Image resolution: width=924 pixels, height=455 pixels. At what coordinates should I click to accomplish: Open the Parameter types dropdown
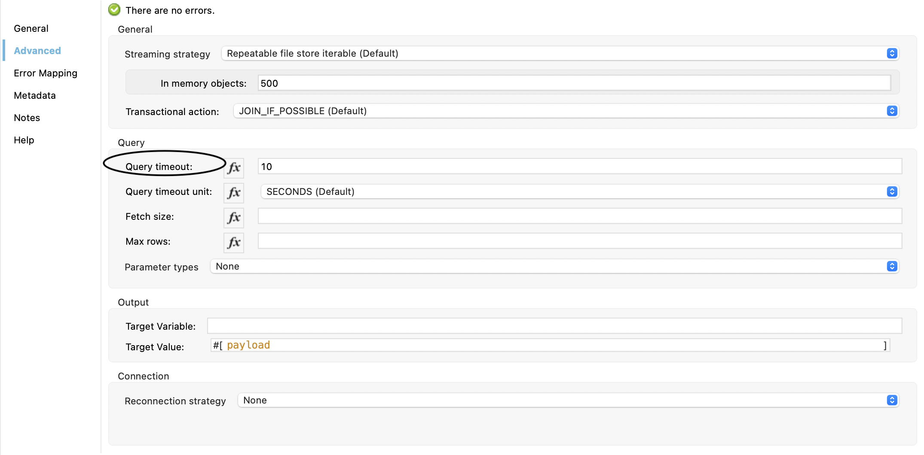pyautogui.click(x=554, y=266)
